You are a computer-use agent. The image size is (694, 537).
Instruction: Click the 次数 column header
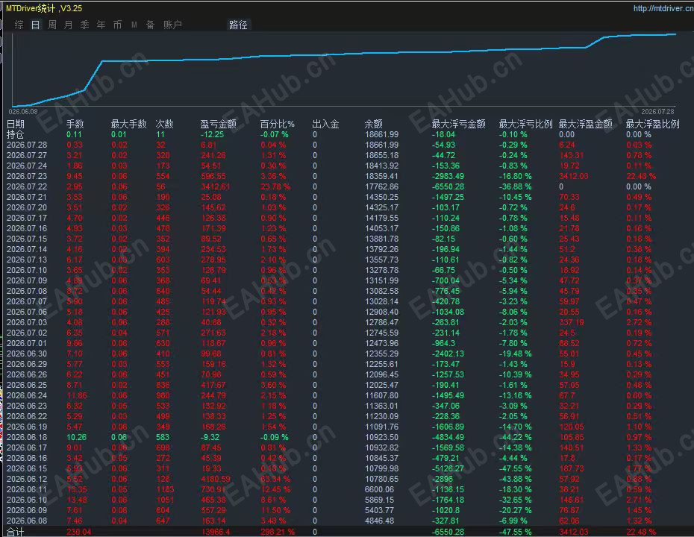[x=164, y=124]
